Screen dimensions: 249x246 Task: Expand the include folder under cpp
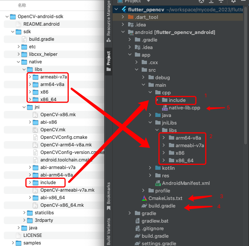[157, 100]
